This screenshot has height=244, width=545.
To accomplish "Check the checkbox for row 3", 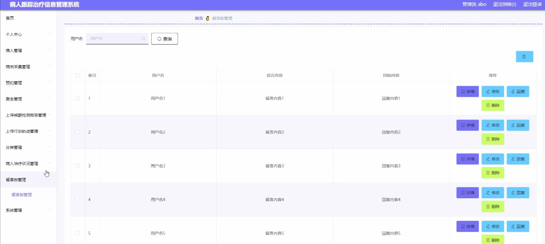I will click(x=78, y=166).
